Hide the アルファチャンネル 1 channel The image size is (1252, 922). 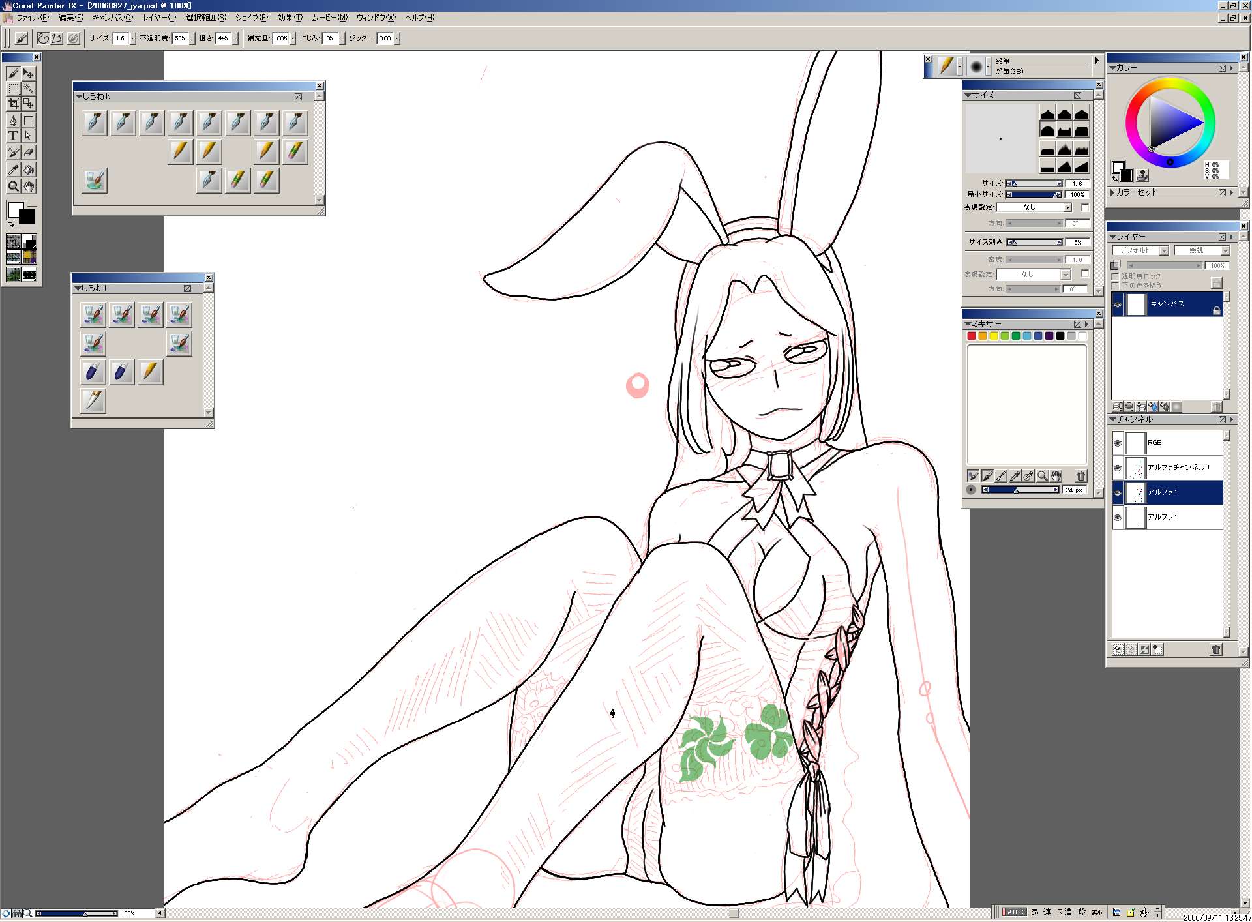[x=1118, y=468]
